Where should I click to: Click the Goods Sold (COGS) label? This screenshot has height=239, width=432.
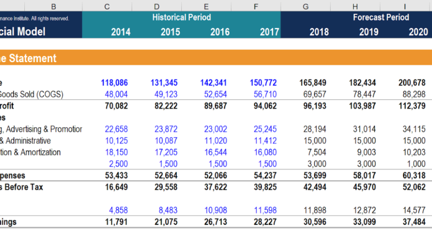(32, 94)
